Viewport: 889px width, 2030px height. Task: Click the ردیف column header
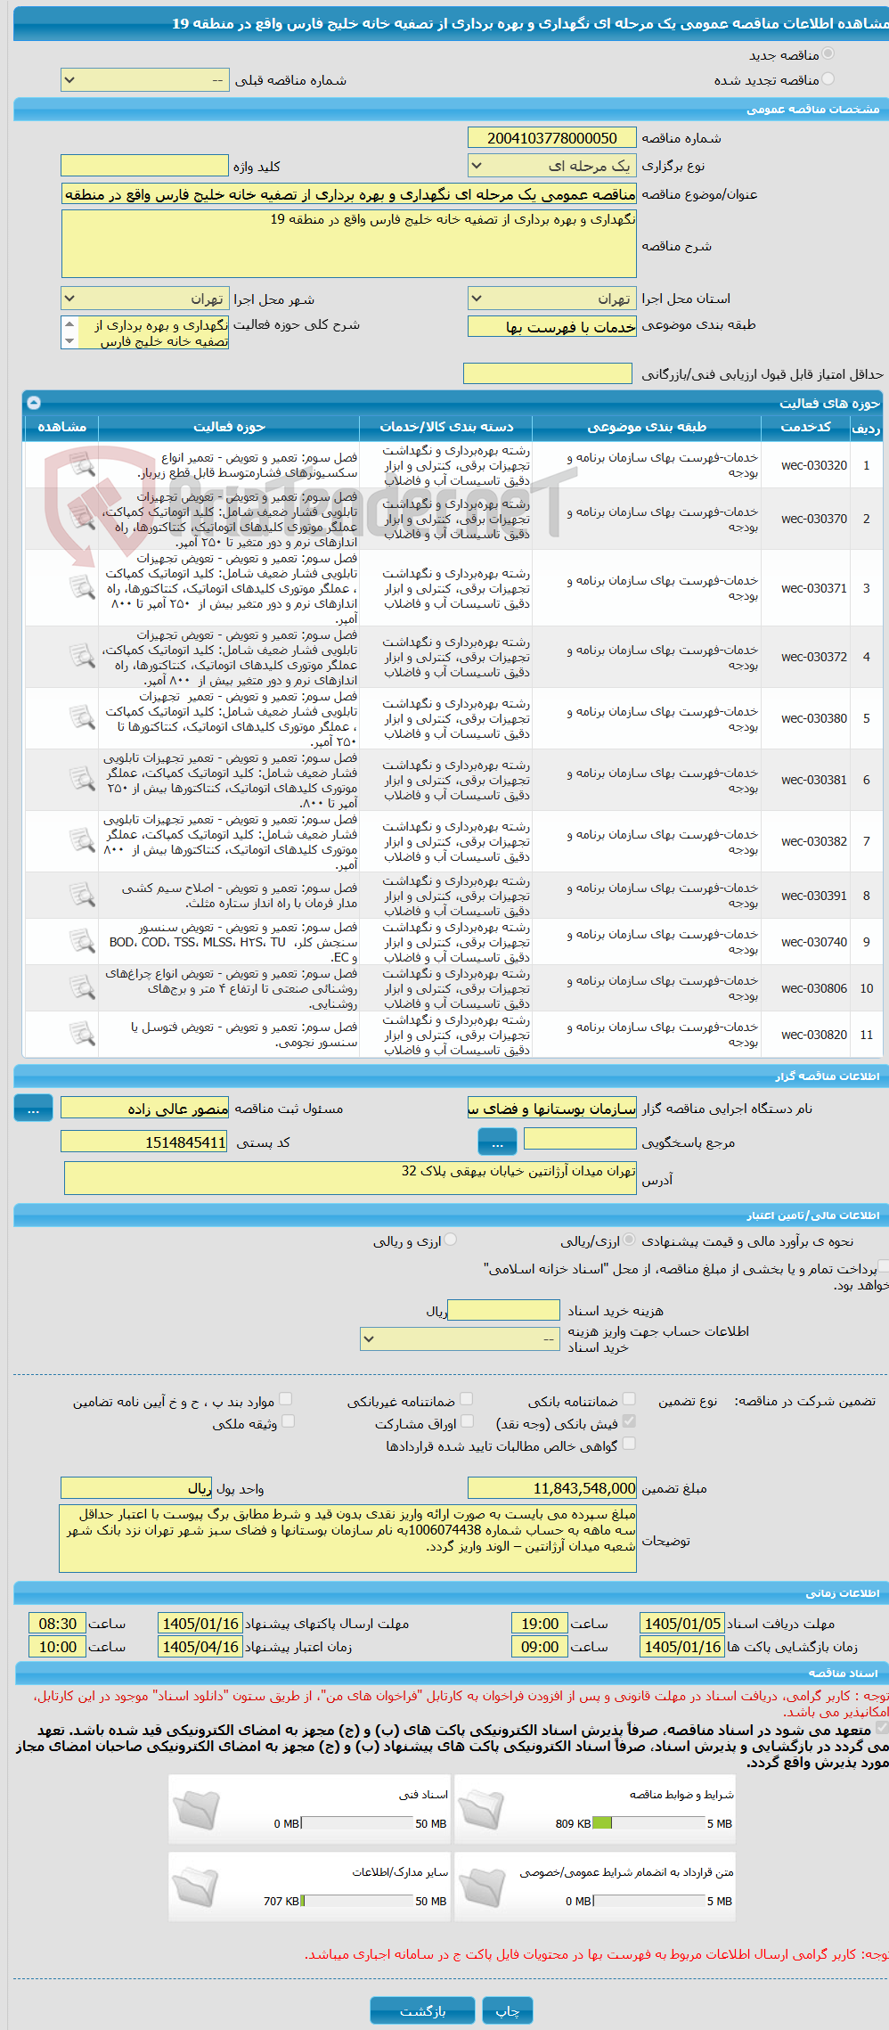coord(866,428)
